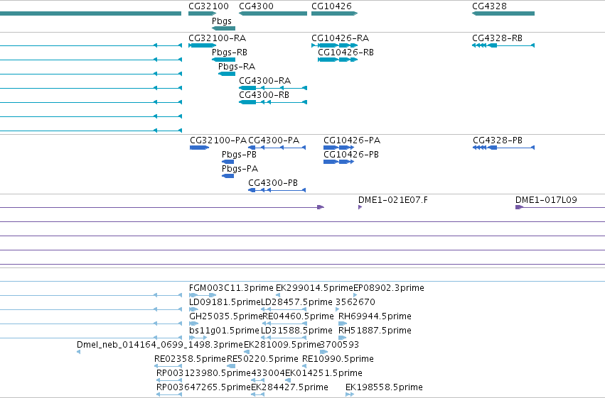Click the RE02358.5prime EST label
This screenshot has width=605, height=398.
(x=190, y=359)
